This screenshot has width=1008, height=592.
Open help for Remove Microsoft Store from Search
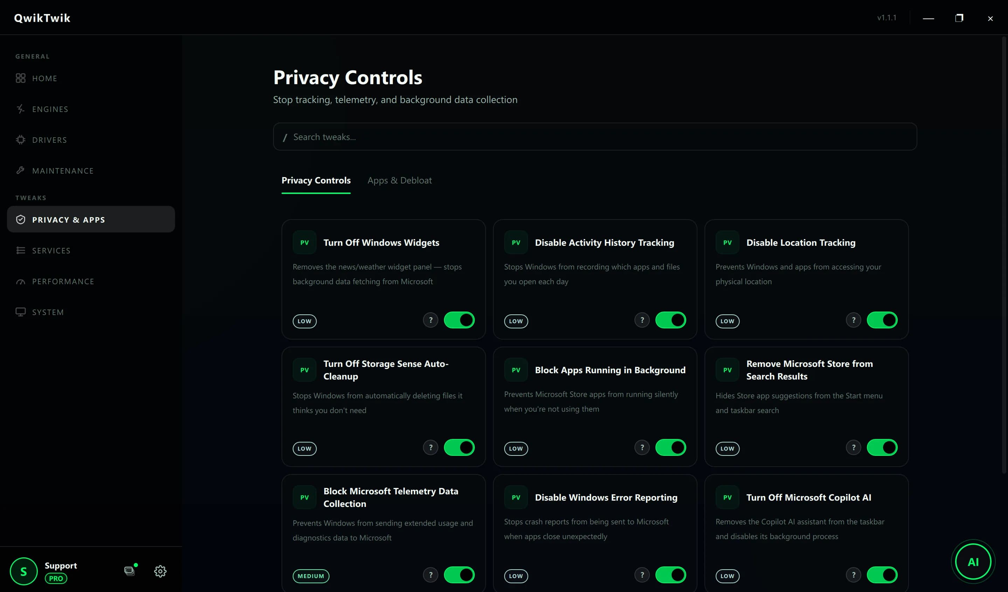pyautogui.click(x=854, y=448)
